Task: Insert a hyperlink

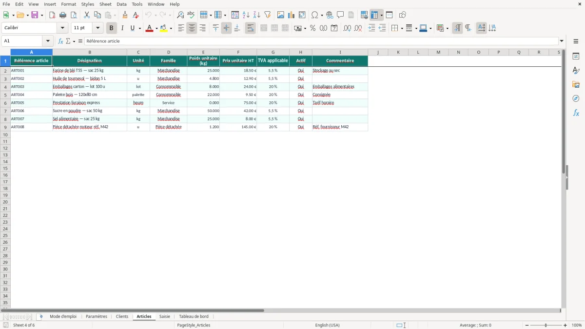Action: point(330,15)
